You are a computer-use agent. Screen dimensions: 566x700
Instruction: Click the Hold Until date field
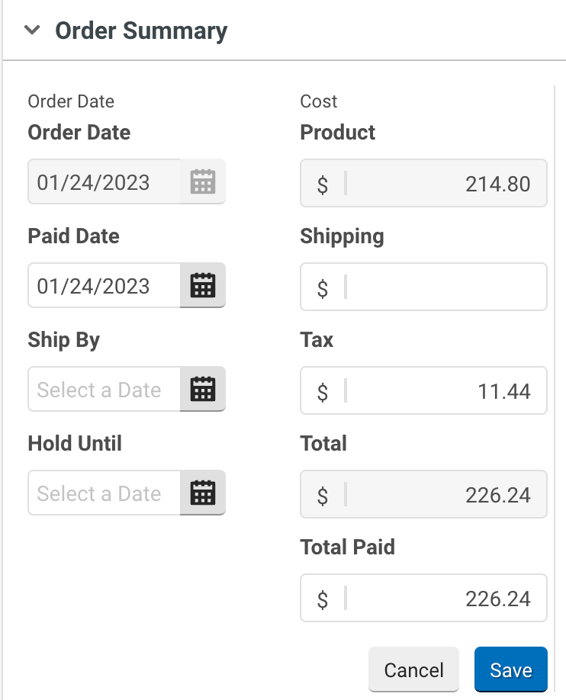coord(105,493)
